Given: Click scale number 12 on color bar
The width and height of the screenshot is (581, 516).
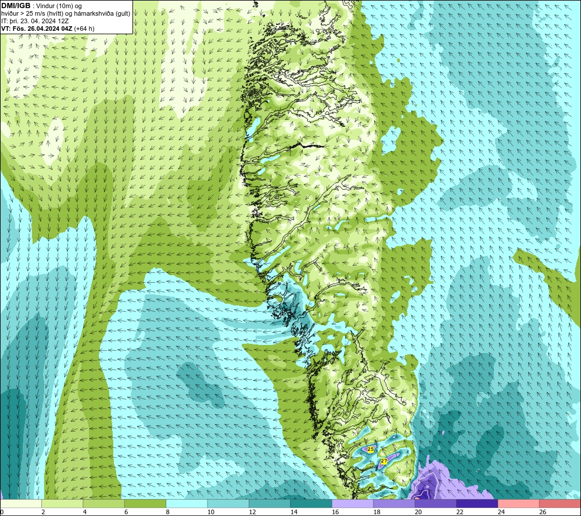Looking at the screenshot, I should 252,512.
